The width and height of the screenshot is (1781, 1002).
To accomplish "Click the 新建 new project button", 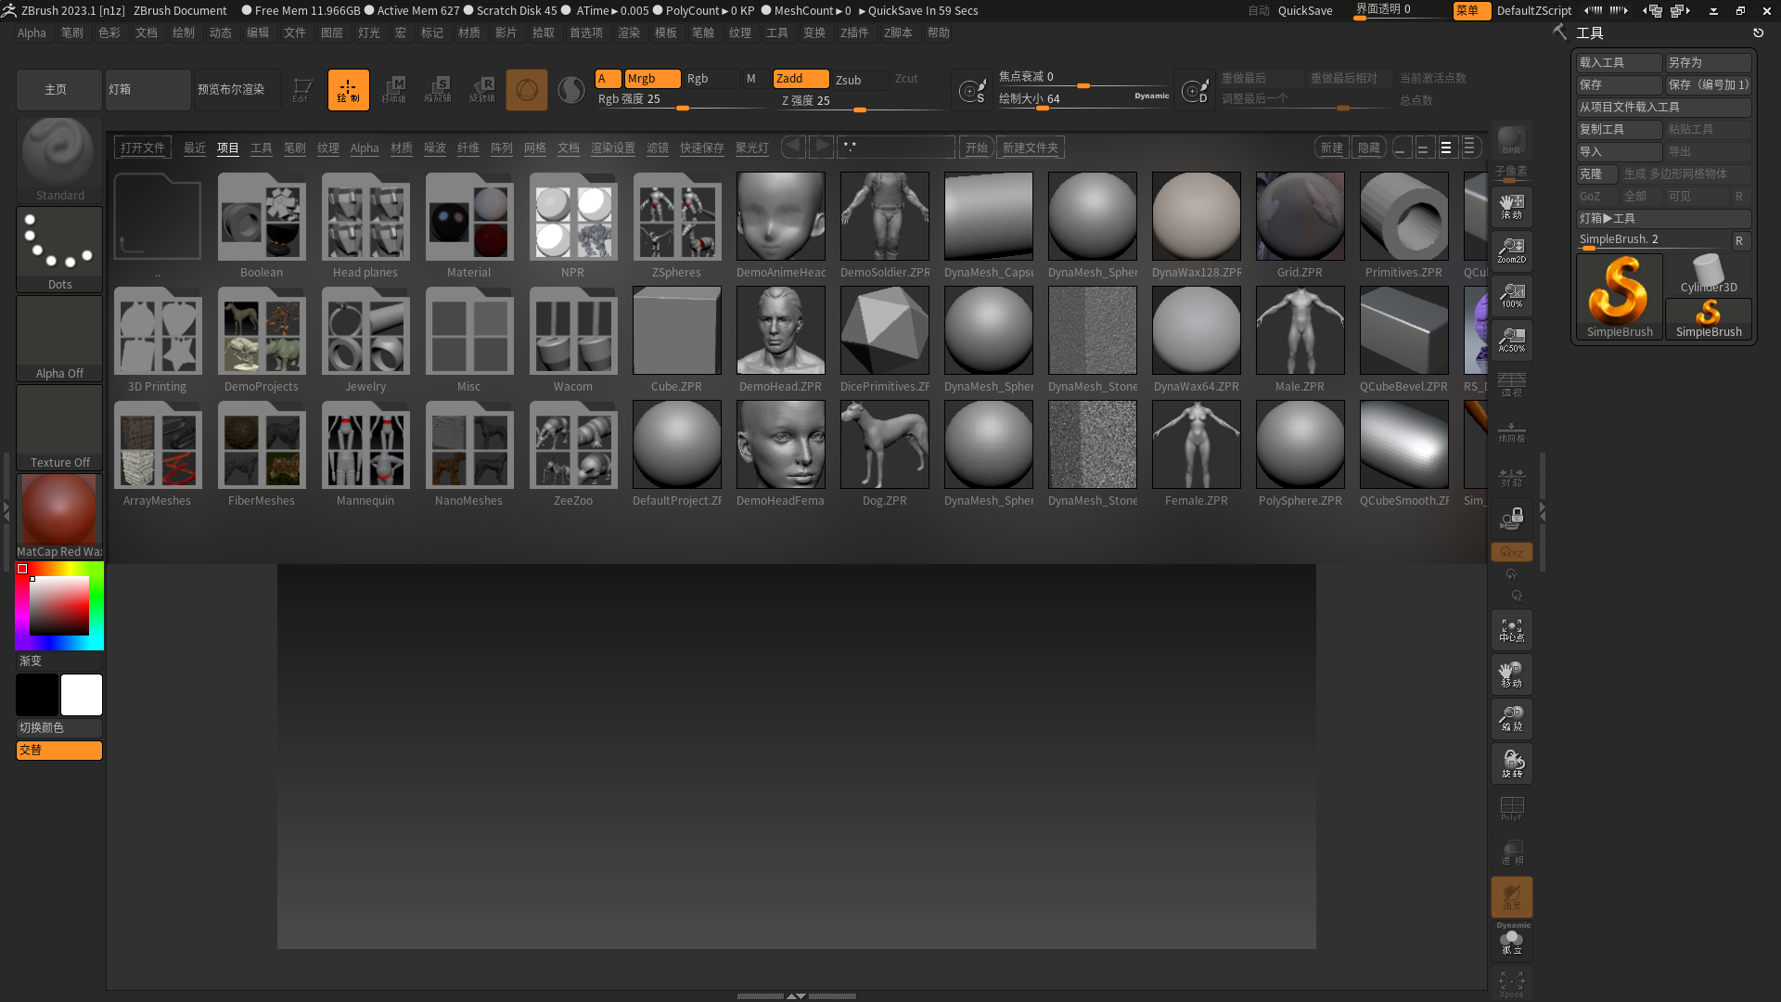I will click(x=1332, y=147).
